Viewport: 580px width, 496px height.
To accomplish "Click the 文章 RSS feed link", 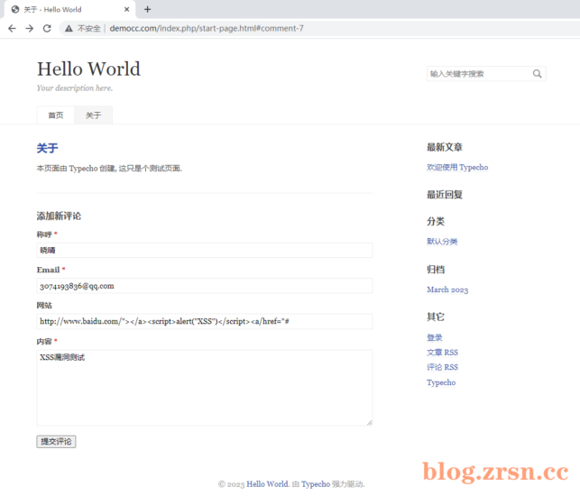I will coord(442,353).
